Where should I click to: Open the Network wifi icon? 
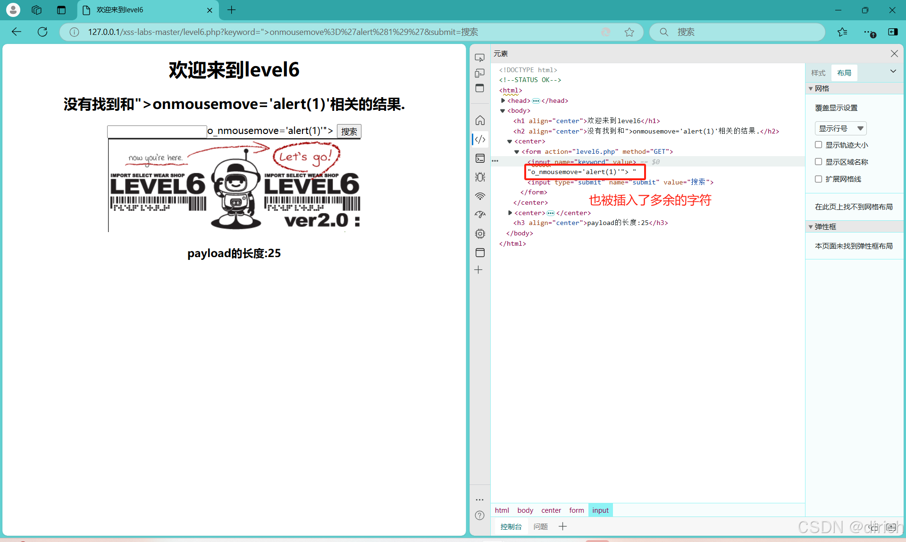coord(480,196)
